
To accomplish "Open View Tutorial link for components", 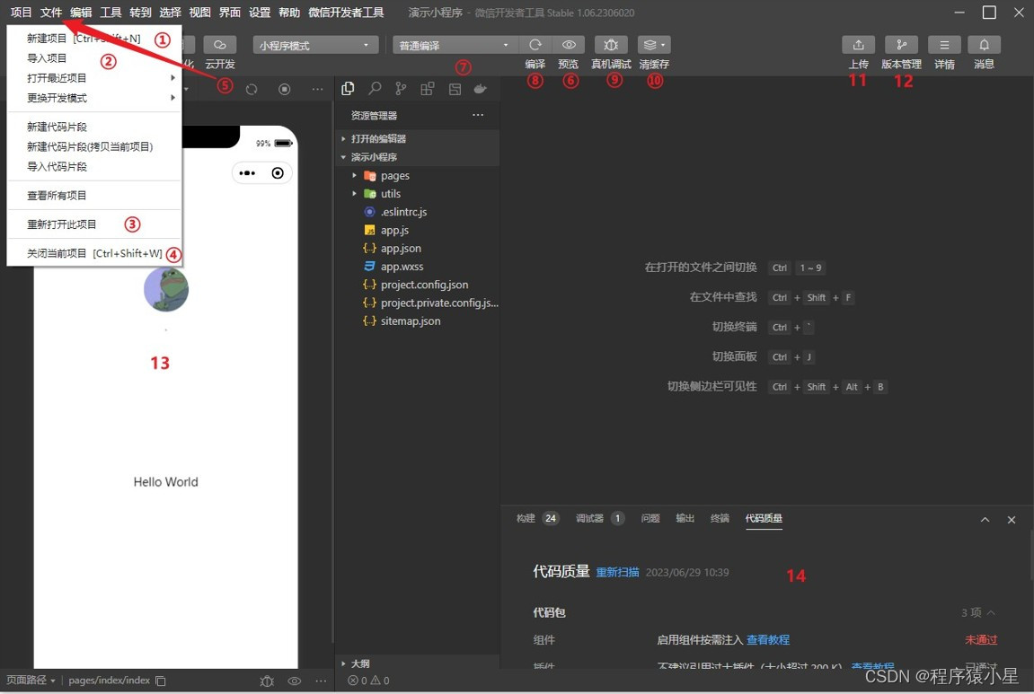I will pos(767,640).
